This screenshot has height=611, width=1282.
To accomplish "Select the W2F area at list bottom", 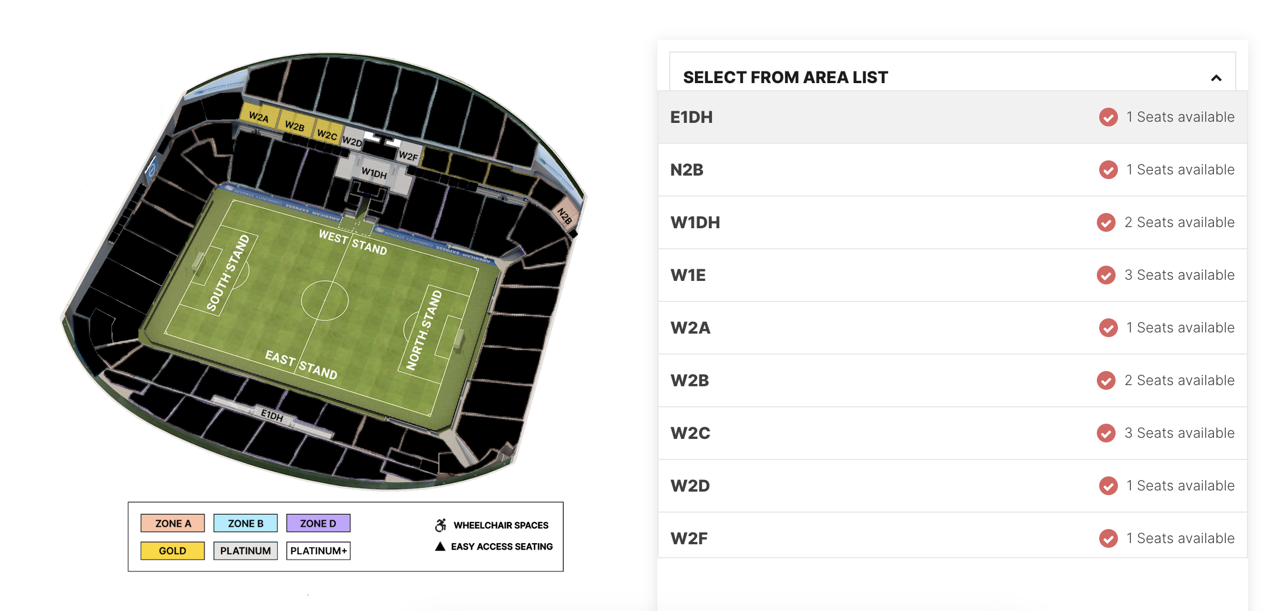I will [953, 536].
